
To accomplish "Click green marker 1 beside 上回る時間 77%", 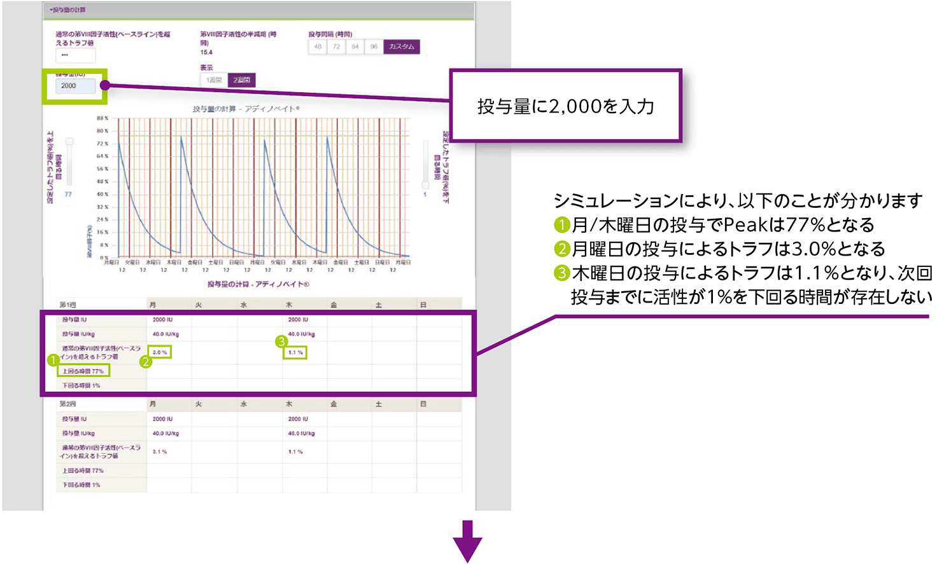I will (54, 361).
